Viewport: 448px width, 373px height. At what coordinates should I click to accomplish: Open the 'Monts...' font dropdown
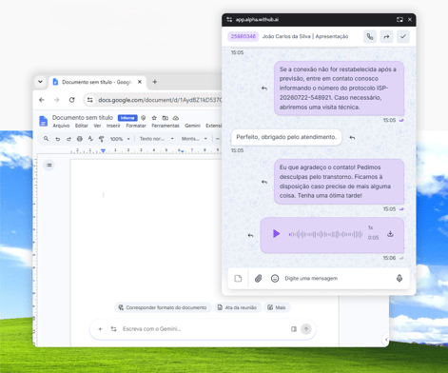(194, 139)
